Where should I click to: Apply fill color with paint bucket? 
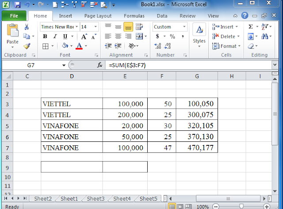click(x=65, y=46)
